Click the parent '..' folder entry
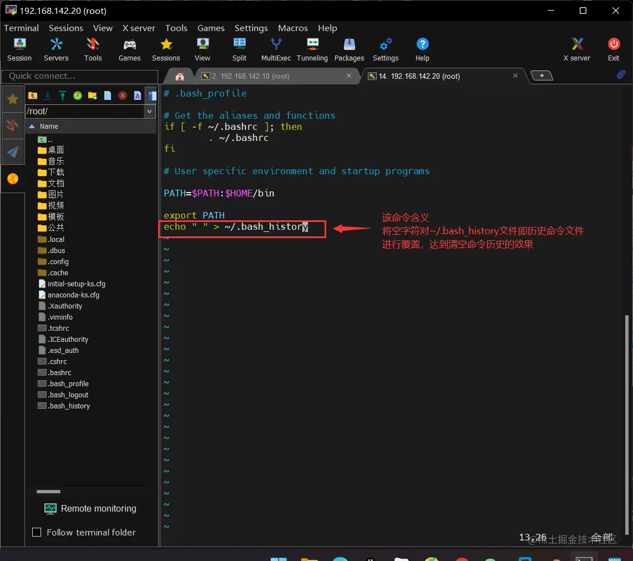 coord(45,139)
